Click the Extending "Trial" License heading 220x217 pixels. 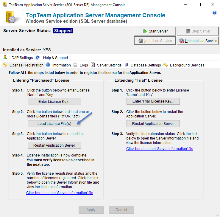click(x=138, y=80)
